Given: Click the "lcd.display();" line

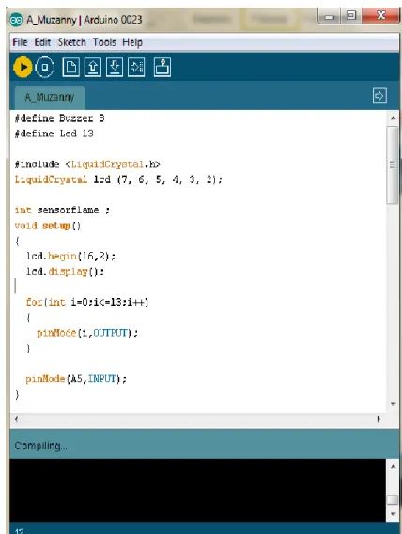Looking at the screenshot, I should (x=65, y=272).
